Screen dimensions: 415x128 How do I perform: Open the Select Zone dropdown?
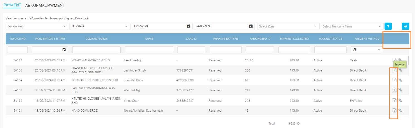click(288, 26)
